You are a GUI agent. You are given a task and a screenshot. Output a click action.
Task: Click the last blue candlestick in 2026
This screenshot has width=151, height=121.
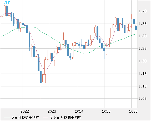(136, 28)
